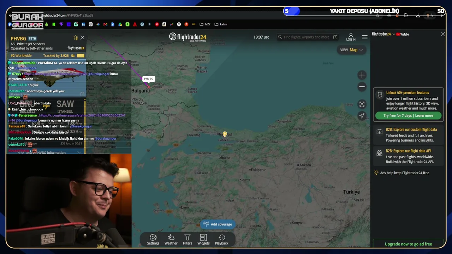This screenshot has height=254, width=452.
Task: Open the fc27 bookmarks folder
Action: coord(205,24)
